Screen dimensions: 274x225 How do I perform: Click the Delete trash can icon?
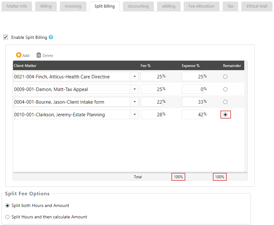pyautogui.click(x=39, y=55)
